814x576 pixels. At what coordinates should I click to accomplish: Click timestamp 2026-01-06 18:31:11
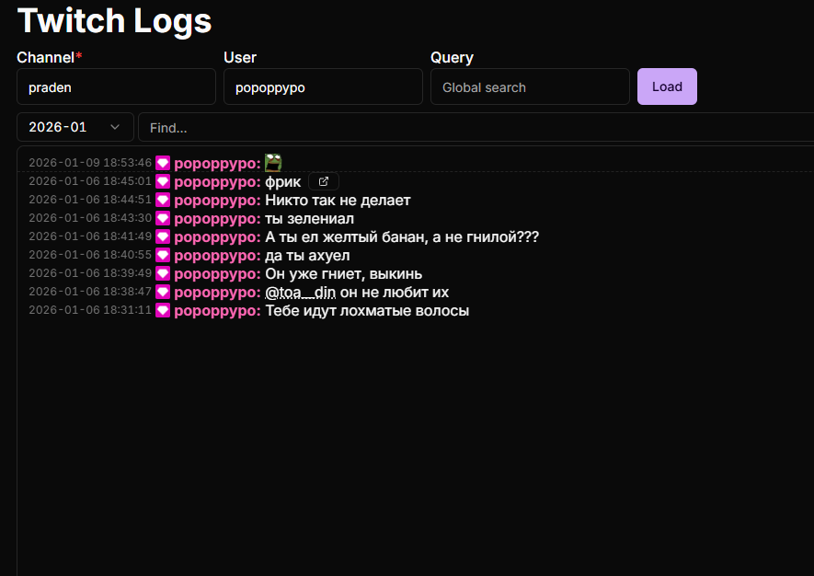point(90,310)
